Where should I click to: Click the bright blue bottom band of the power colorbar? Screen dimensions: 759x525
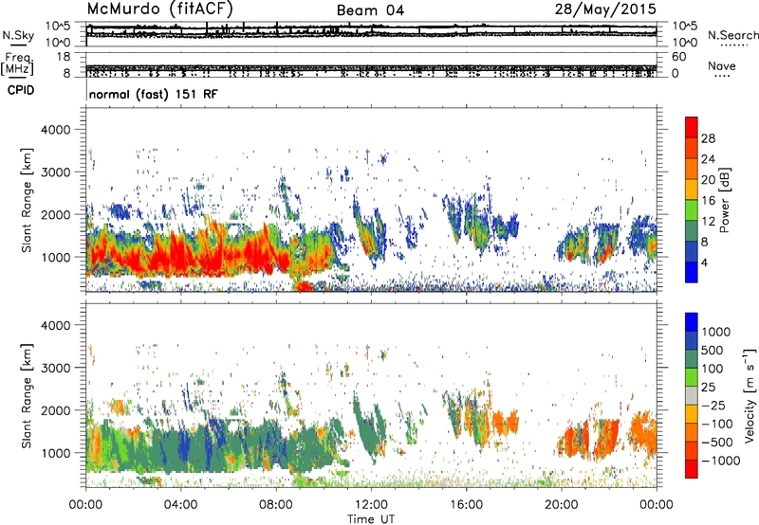point(692,272)
